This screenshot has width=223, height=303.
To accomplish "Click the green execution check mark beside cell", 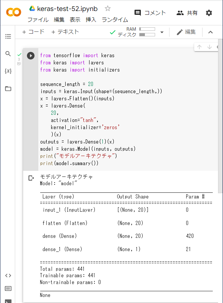I will (x=19, y=55).
